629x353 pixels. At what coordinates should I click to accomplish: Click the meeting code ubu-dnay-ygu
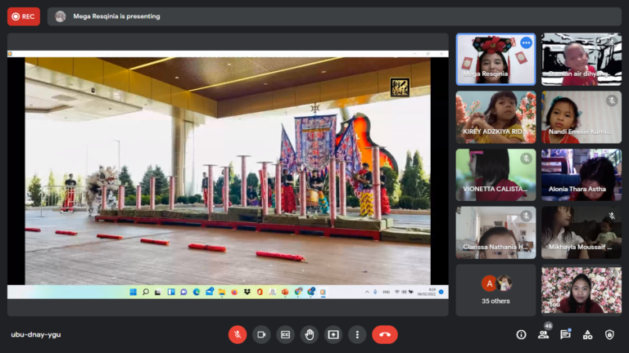36,334
